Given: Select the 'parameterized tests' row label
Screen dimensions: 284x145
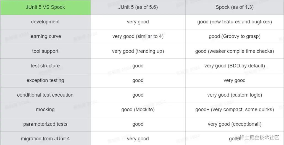Looking at the screenshot, I should [x=45, y=124].
